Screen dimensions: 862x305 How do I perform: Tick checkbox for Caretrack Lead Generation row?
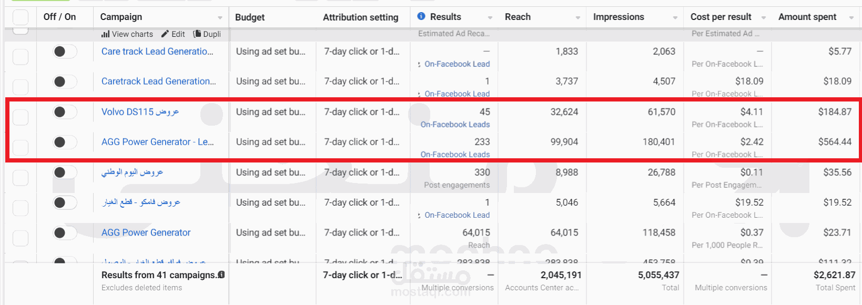[x=20, y=87]
